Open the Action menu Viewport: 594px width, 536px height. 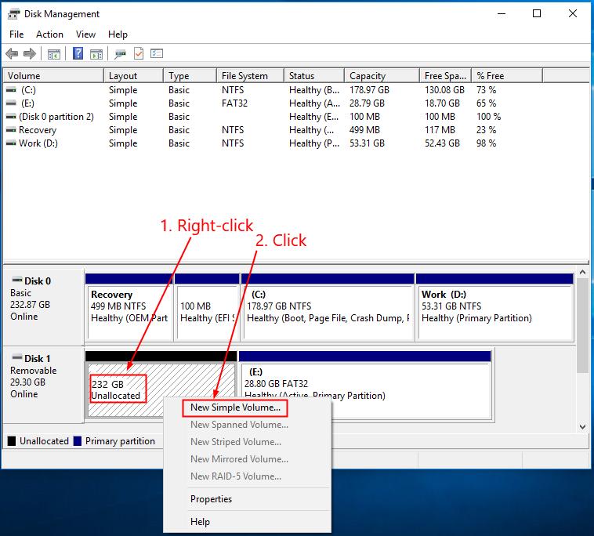(49, 34)
